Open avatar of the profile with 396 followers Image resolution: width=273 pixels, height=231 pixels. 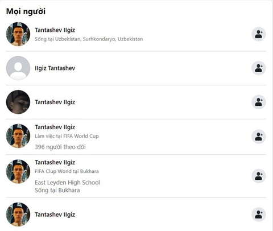tap(18, 136)
